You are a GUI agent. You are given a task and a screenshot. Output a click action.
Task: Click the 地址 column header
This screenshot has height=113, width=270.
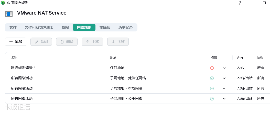[x=113, y=58]
